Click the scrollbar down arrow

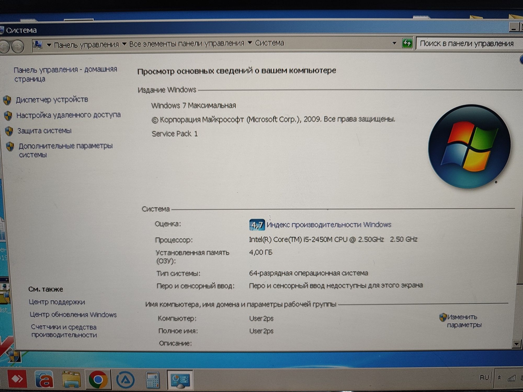tap(516, 344)
